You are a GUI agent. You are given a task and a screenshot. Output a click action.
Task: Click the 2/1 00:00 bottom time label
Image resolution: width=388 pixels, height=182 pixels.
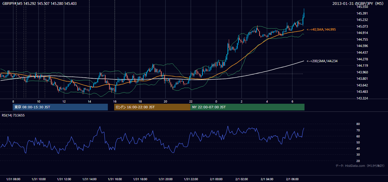click(x=216, y=179)
